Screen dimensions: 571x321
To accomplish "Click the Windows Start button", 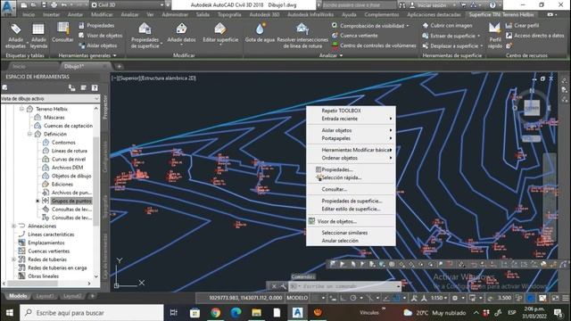I will coord(10,313).
